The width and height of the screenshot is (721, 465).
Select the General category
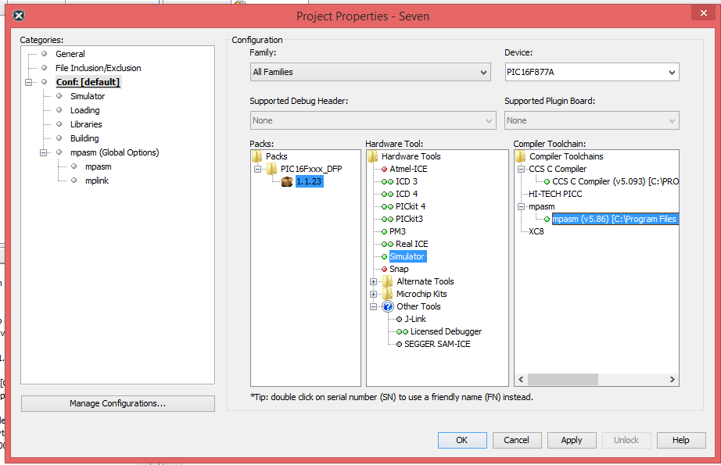coord(70,54)
